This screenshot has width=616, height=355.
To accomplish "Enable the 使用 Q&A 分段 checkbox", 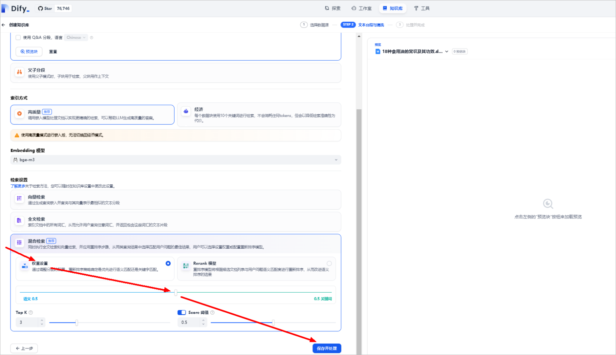I will coord(18,38).
